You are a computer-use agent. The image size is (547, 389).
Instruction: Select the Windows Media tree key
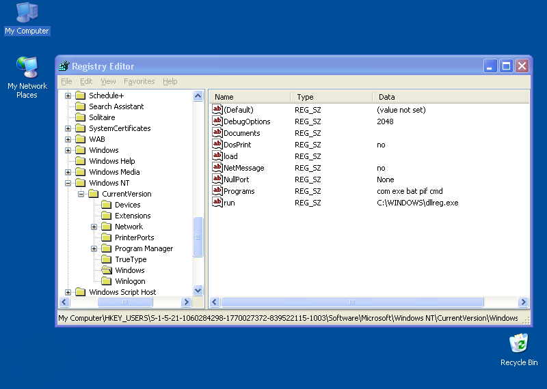point(114,172)
